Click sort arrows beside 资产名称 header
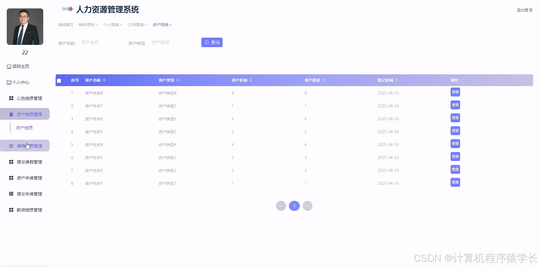Viewport: 539px width, 267px height. click(x=104, y=80)
